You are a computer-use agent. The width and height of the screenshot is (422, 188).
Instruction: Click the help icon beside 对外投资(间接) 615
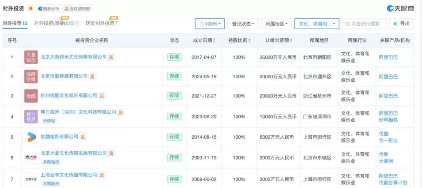(x=77, y=24)
